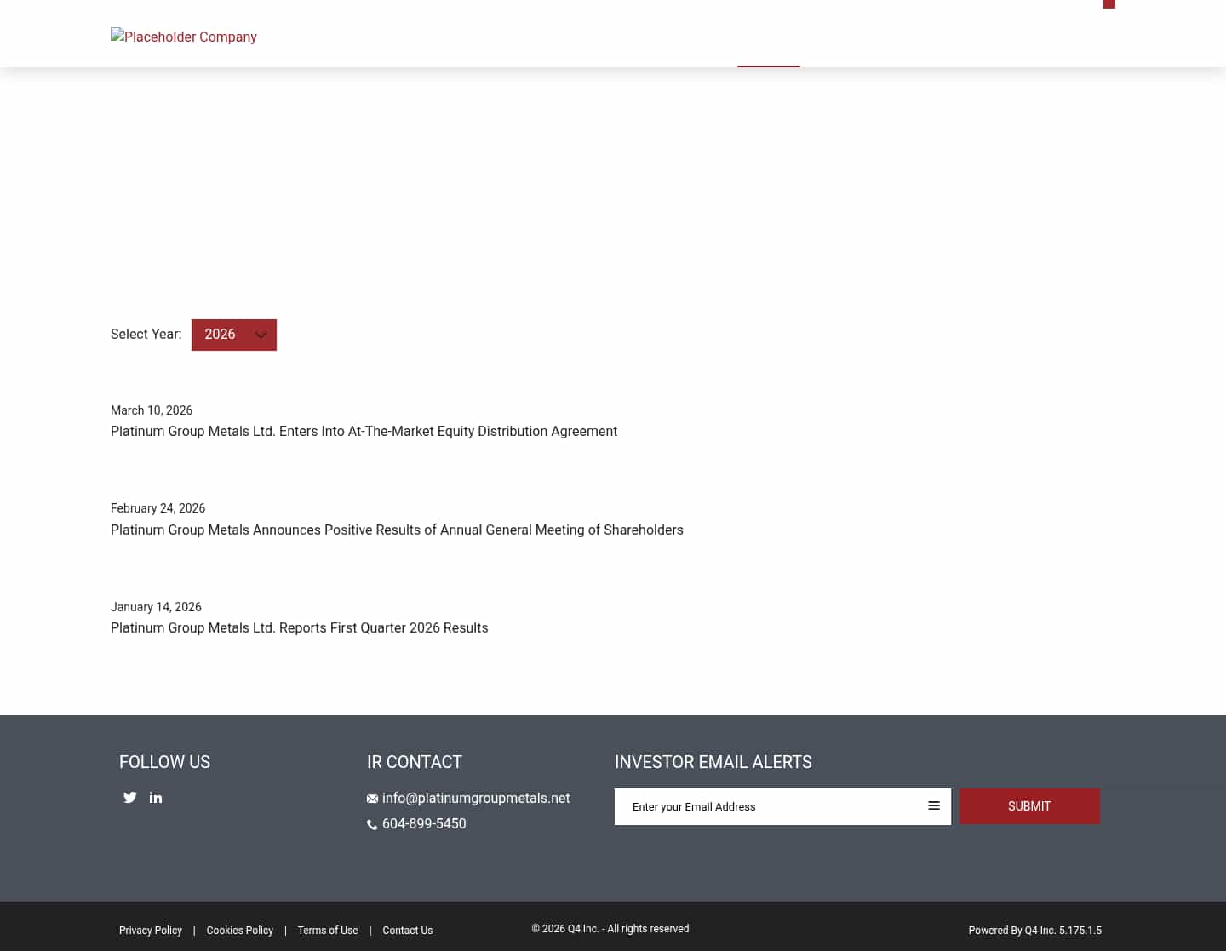
Task: Open the At-The-Market Equity Distribution Agreement release
Action: pos(364,432)
